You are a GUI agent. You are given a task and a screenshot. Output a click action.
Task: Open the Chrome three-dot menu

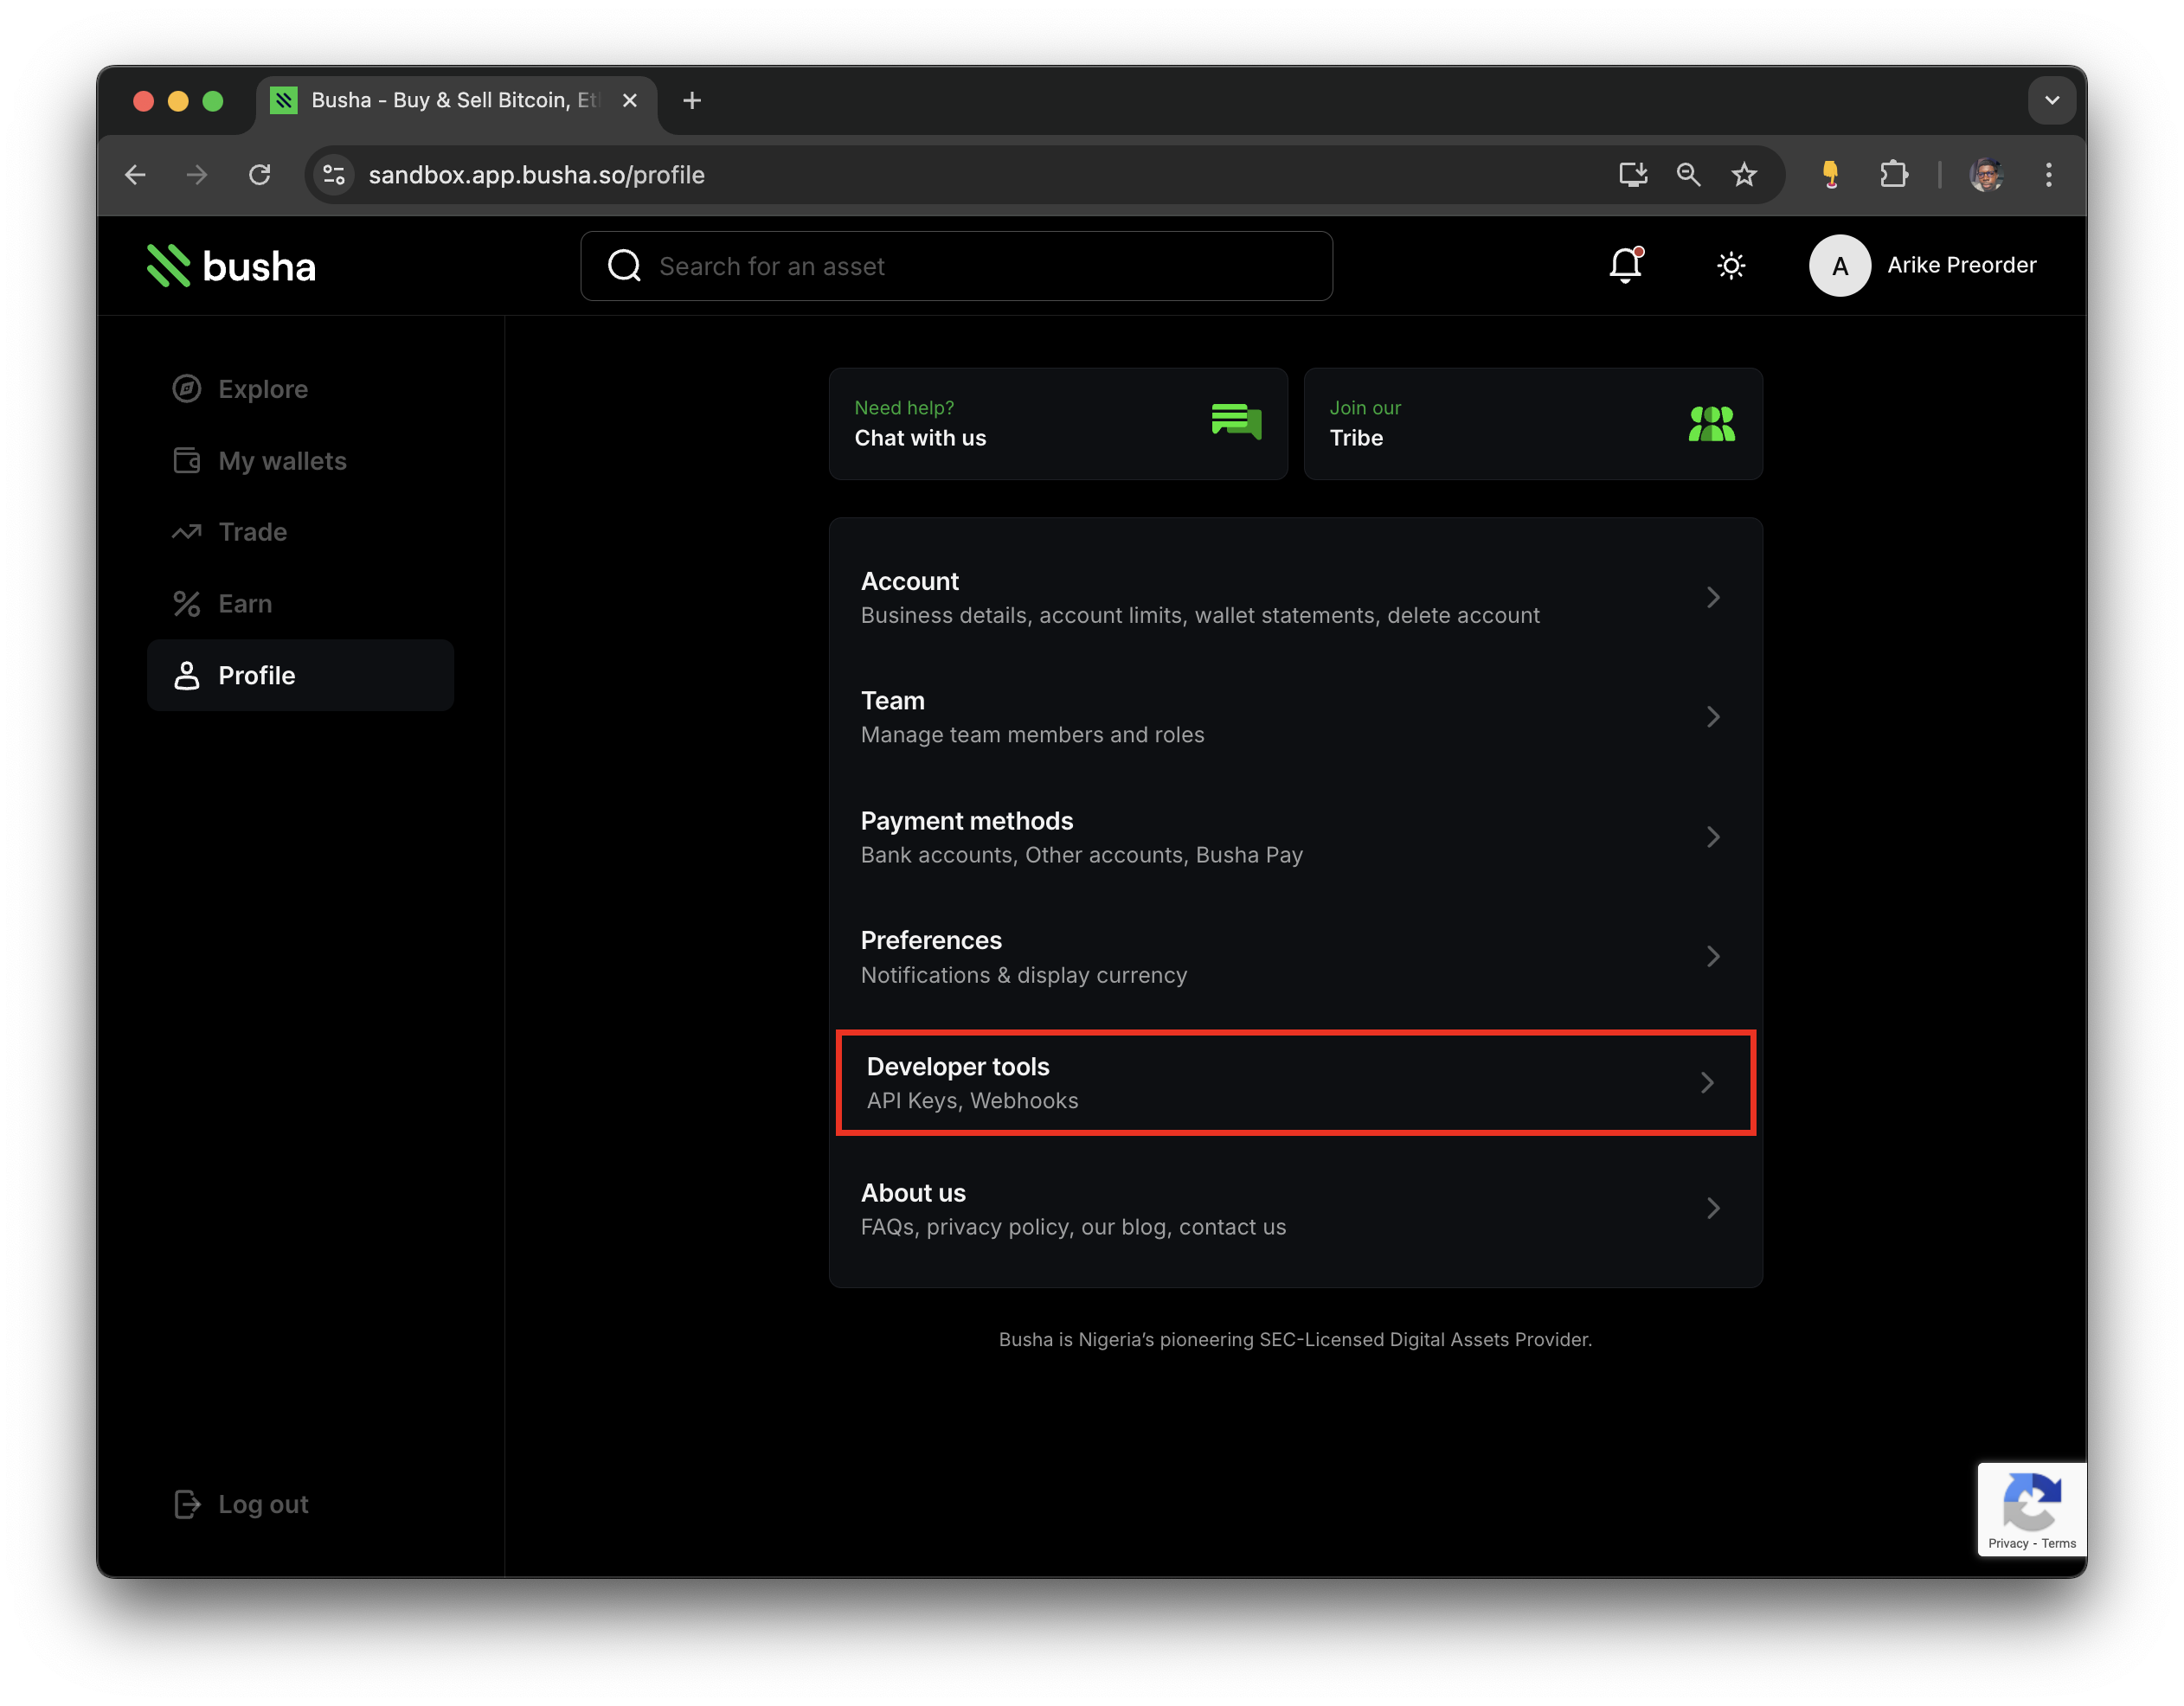2048,174
